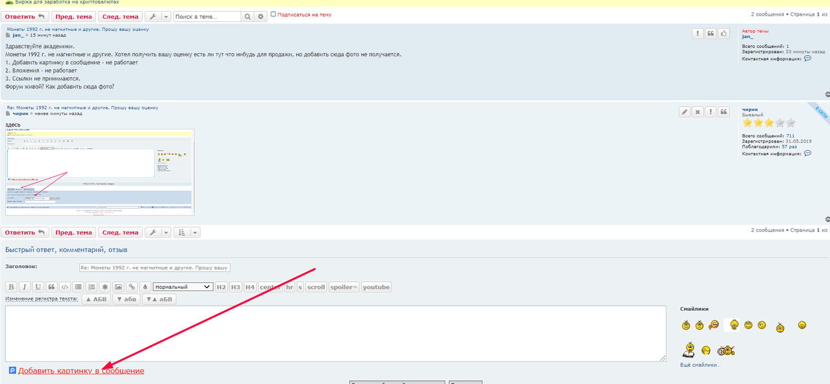Go to bottom 'След. тема' button
Viewport: 830px width, 384px height.
121,232
